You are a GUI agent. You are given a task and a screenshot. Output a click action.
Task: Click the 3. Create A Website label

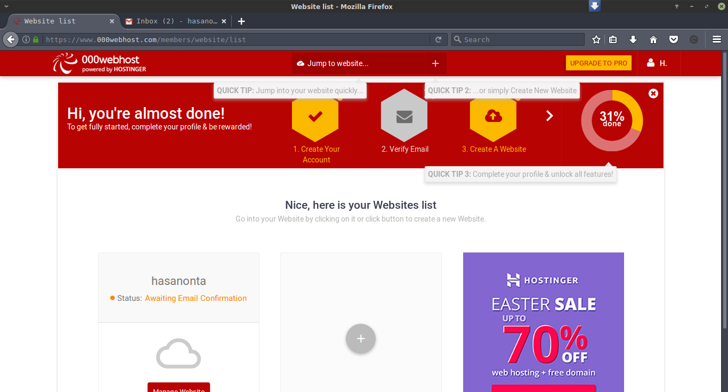tap(494, 149)
